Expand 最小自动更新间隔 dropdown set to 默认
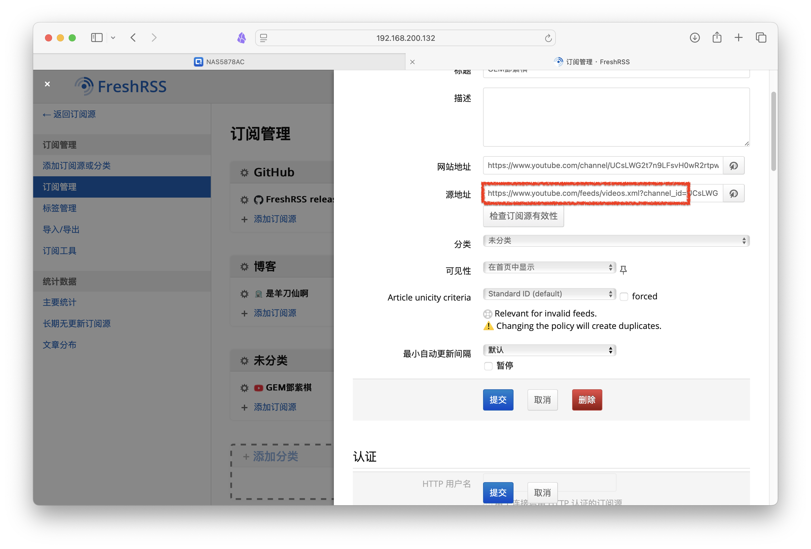Screen dimensions: 811x549 pyautogui.click(x=549, y=350)
